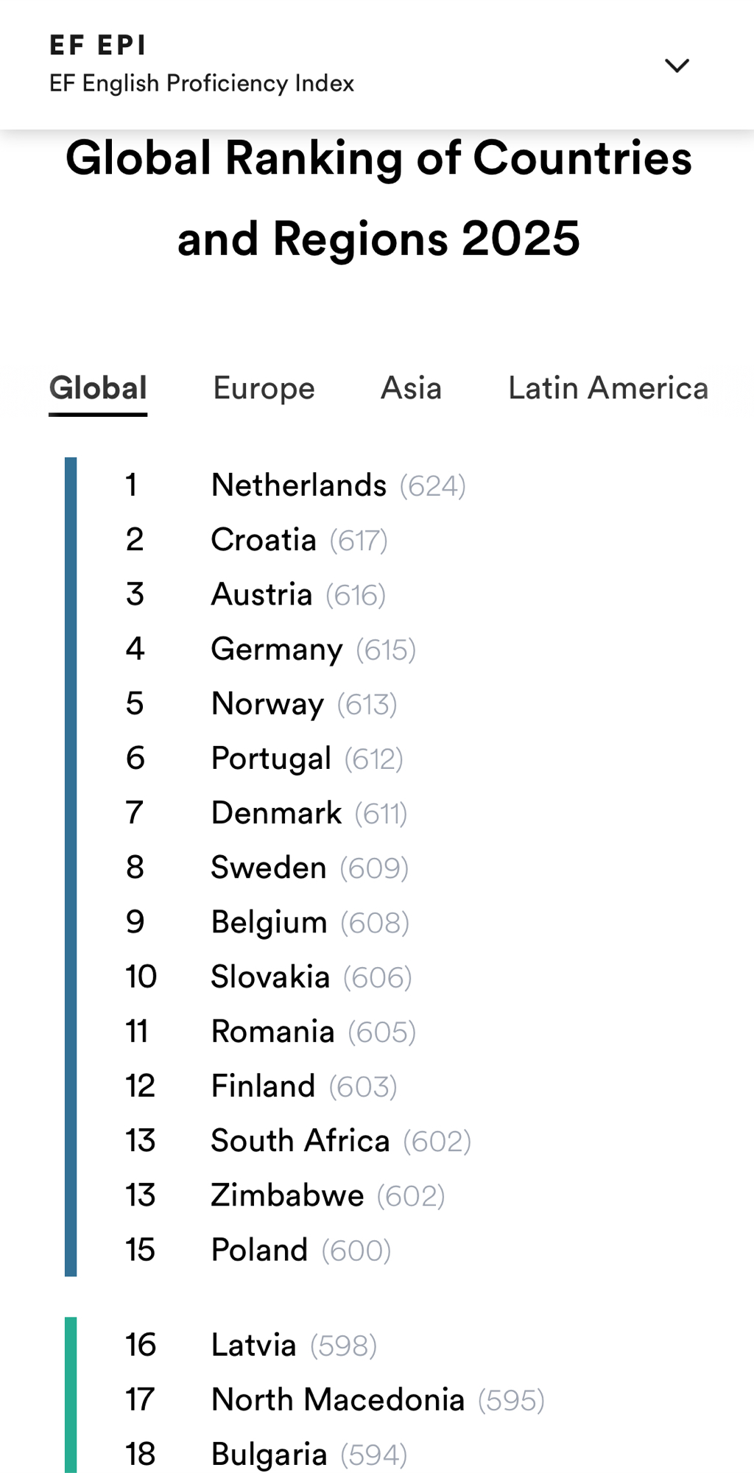
Task: Click the EF English Proficiency Index subtitle
Action: point(201,83)
